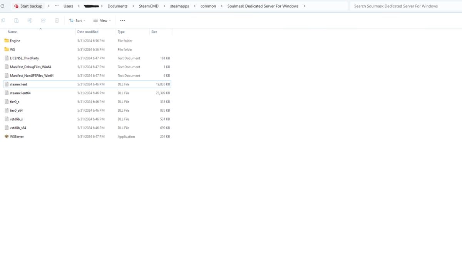Toggle Name column sort order
The height and width of the screenshot is (260, 462).
(12, 32)
